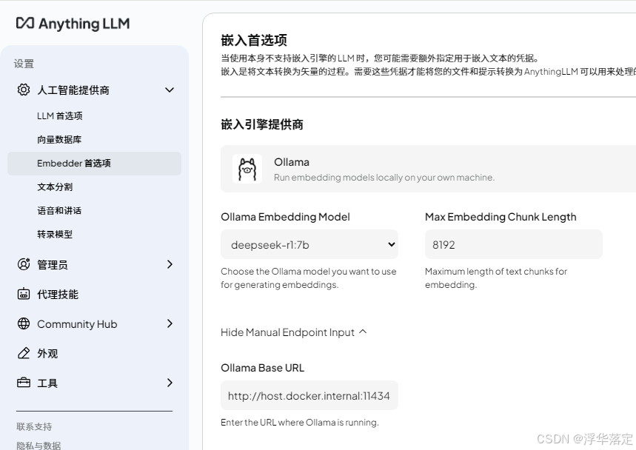Click the 联系支持 link
The width and height of the screenshot is (636, 450).
[34, 427]
